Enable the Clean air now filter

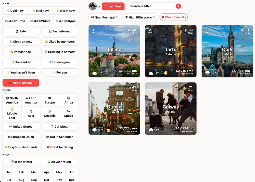coord(21,42)
